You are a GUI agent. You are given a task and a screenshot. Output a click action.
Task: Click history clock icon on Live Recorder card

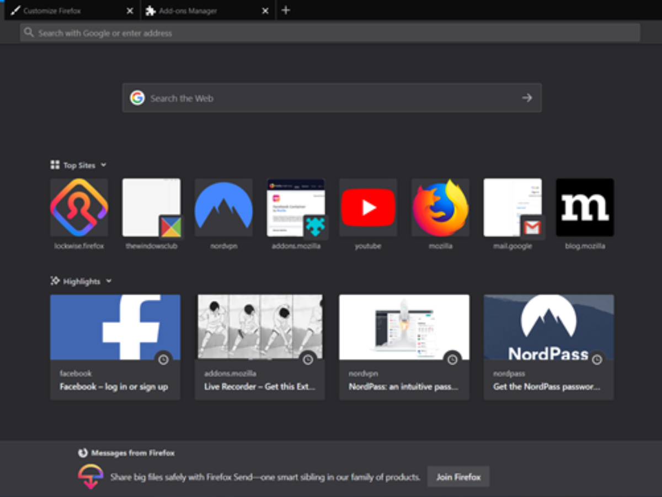pyautogui.click(x=308, y=359)
